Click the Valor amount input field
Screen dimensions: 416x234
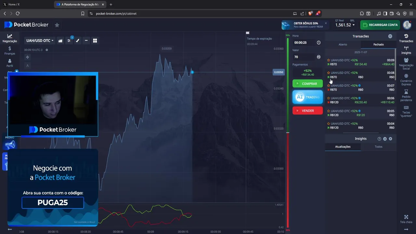pos(304,57)
